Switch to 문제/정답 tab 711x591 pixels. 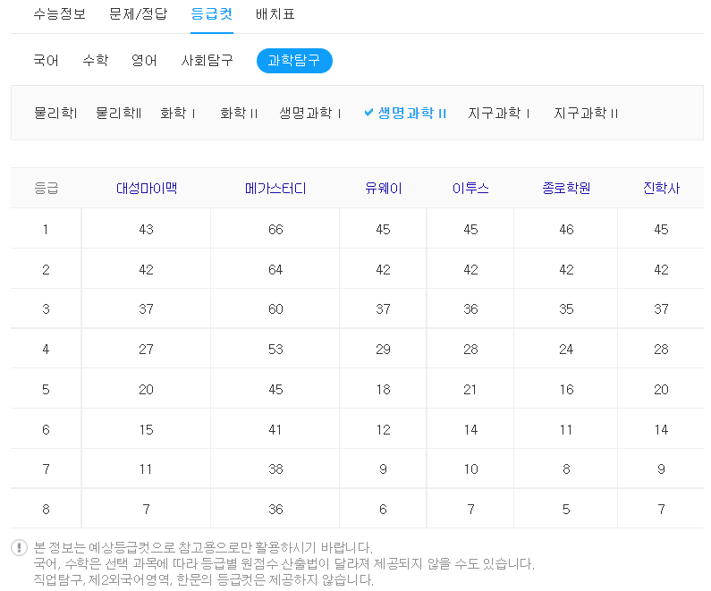[x=139, y=14]
